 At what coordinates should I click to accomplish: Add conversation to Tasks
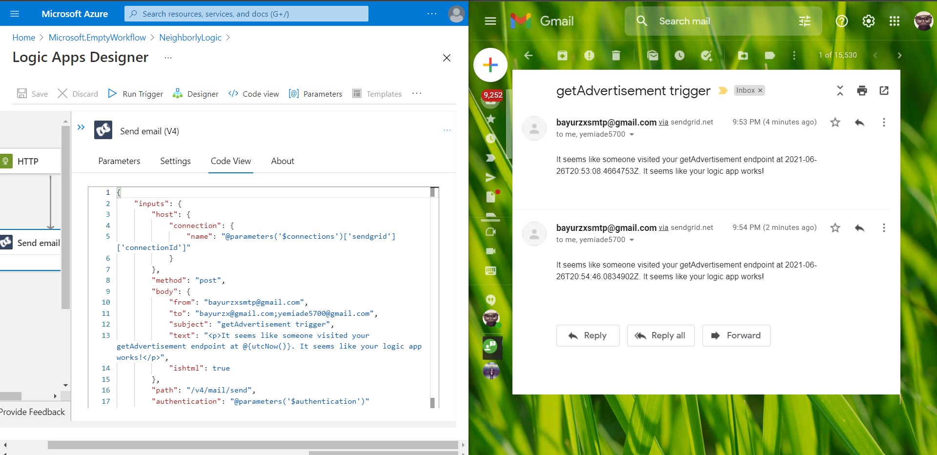(706, 56)
